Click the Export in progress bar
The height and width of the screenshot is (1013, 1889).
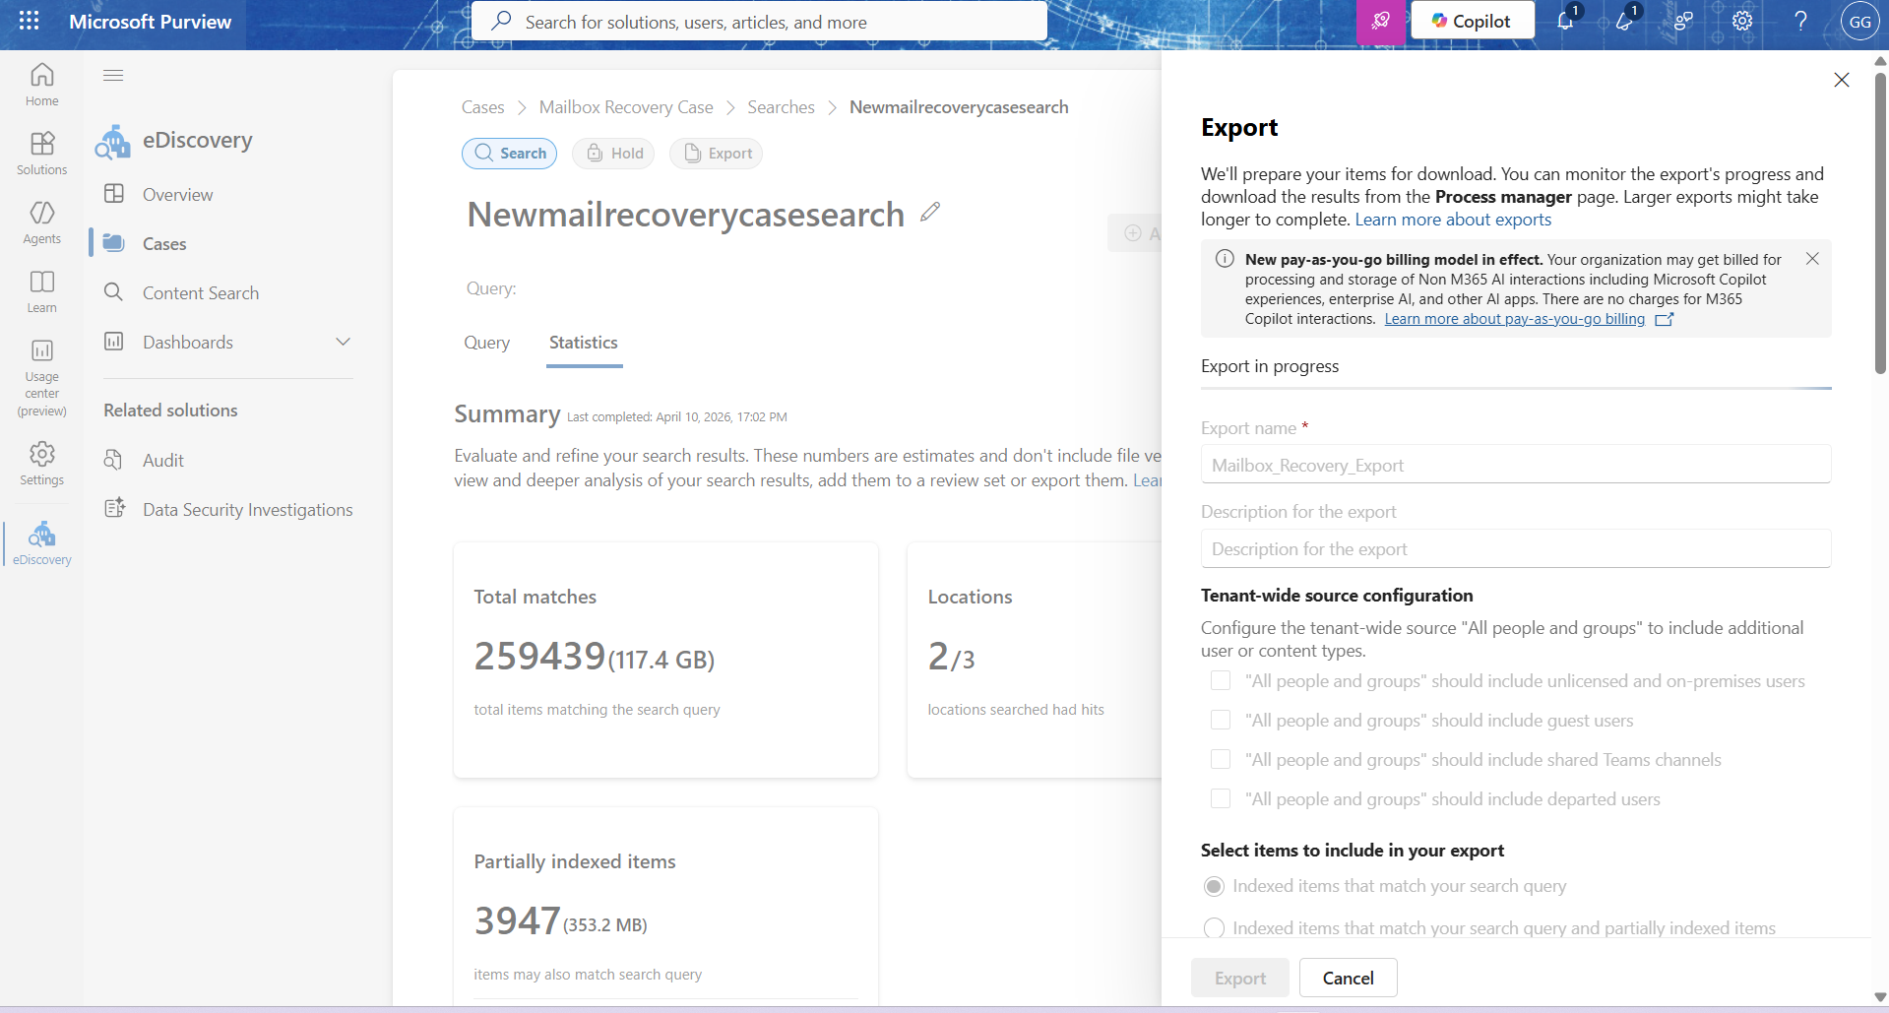point(1516,389)
